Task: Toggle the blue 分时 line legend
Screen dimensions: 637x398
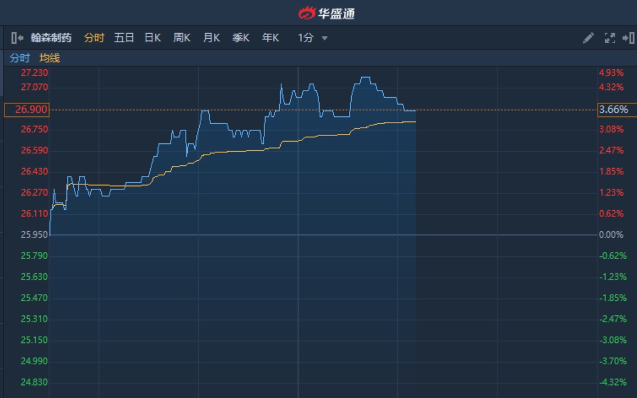Action: coord(20,58)
